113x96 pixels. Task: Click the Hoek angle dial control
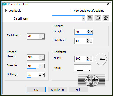click(x=101, y=59)
